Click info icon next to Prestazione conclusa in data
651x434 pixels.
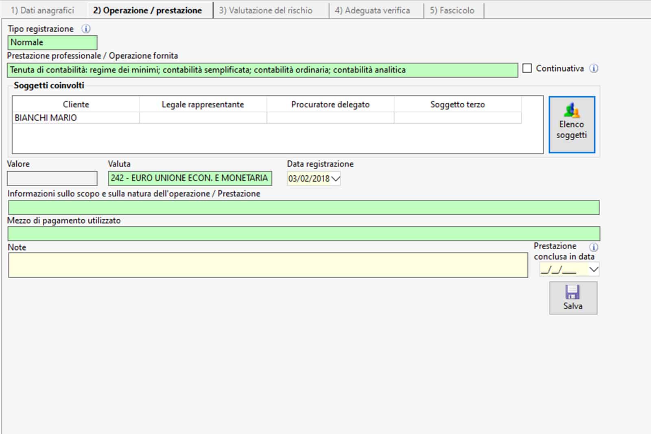click(594, 247)
